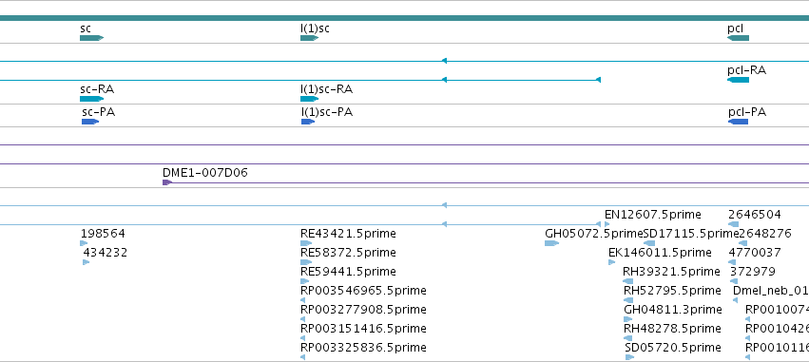This screenshot has height=362, width=809.
Task: Select the l(1)sc gene arrow glyph
Action: click(x=310, y=38)
